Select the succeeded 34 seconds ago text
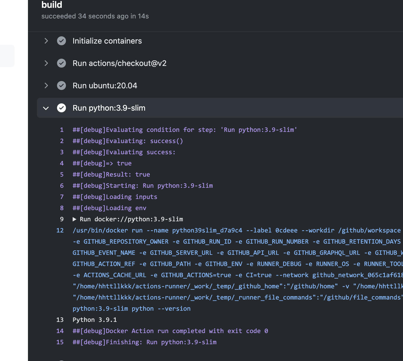The height and width of the screenshot is (361, 403). tap(95, 16)
